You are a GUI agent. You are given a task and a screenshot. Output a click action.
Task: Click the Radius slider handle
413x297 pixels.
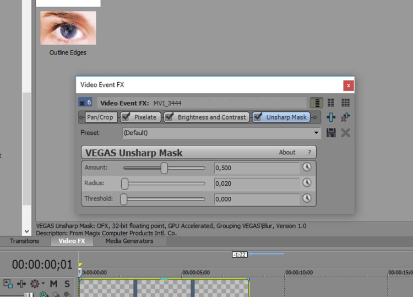click(x=124, y=183)
